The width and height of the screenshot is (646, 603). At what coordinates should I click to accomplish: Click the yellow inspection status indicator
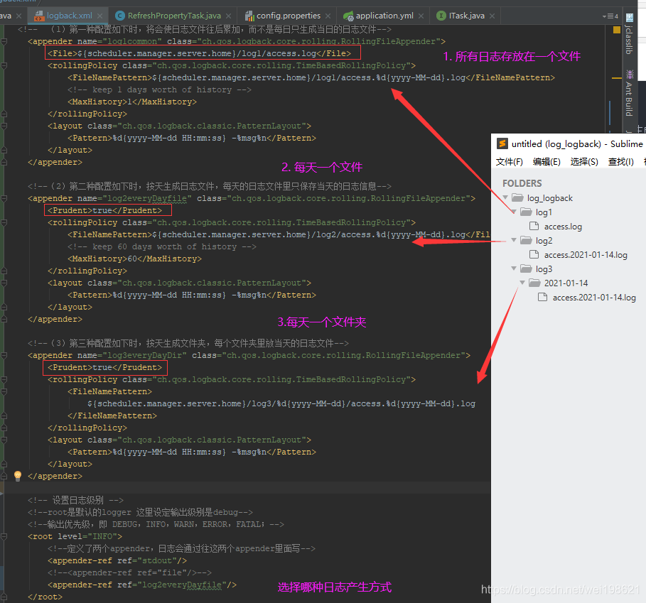pos(617,30)
